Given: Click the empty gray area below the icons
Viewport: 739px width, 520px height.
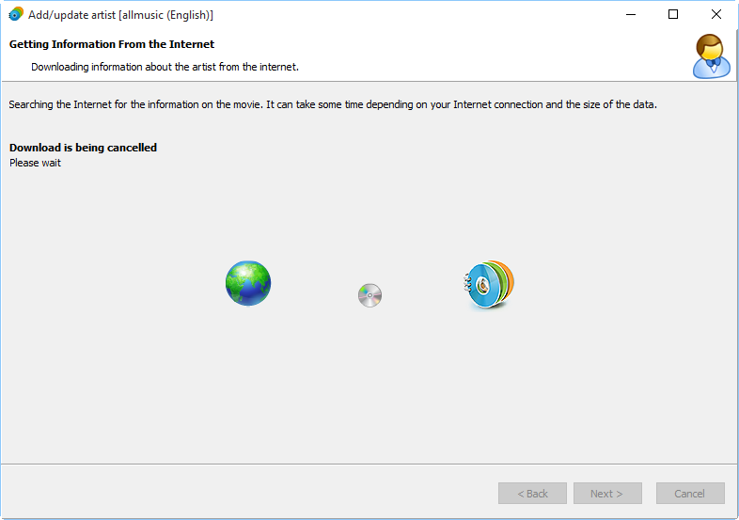Looking at the screenshot, I should point(369,386).
